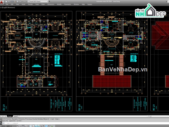Open the Edit menu
This screenshot has height=127, width=169.
tap(12, 4)
